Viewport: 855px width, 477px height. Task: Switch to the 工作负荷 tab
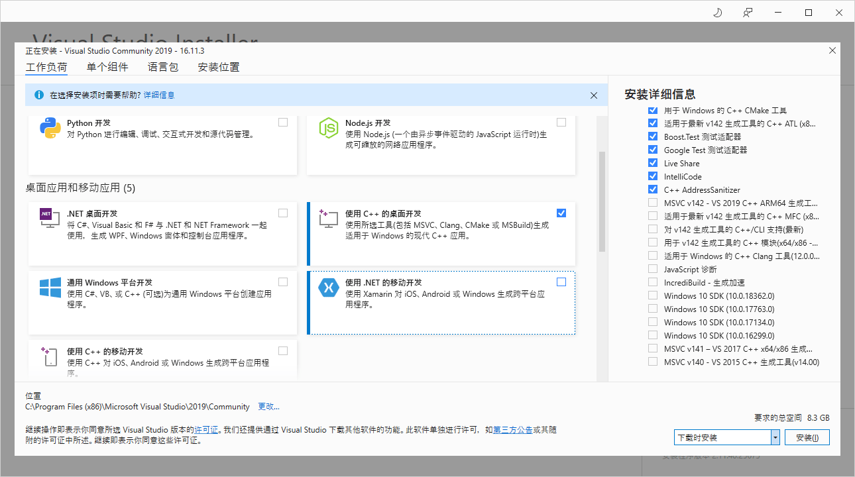46,67
